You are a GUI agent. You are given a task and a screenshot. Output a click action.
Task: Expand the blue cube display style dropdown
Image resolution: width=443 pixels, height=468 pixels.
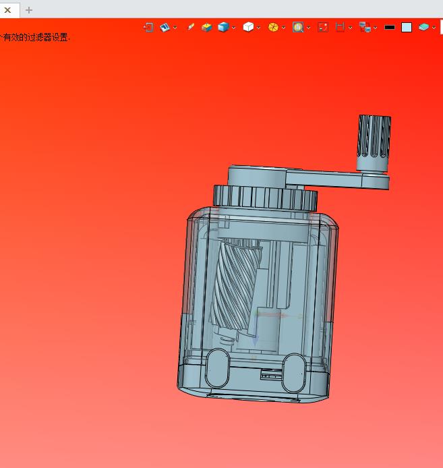tap(234, 28)
